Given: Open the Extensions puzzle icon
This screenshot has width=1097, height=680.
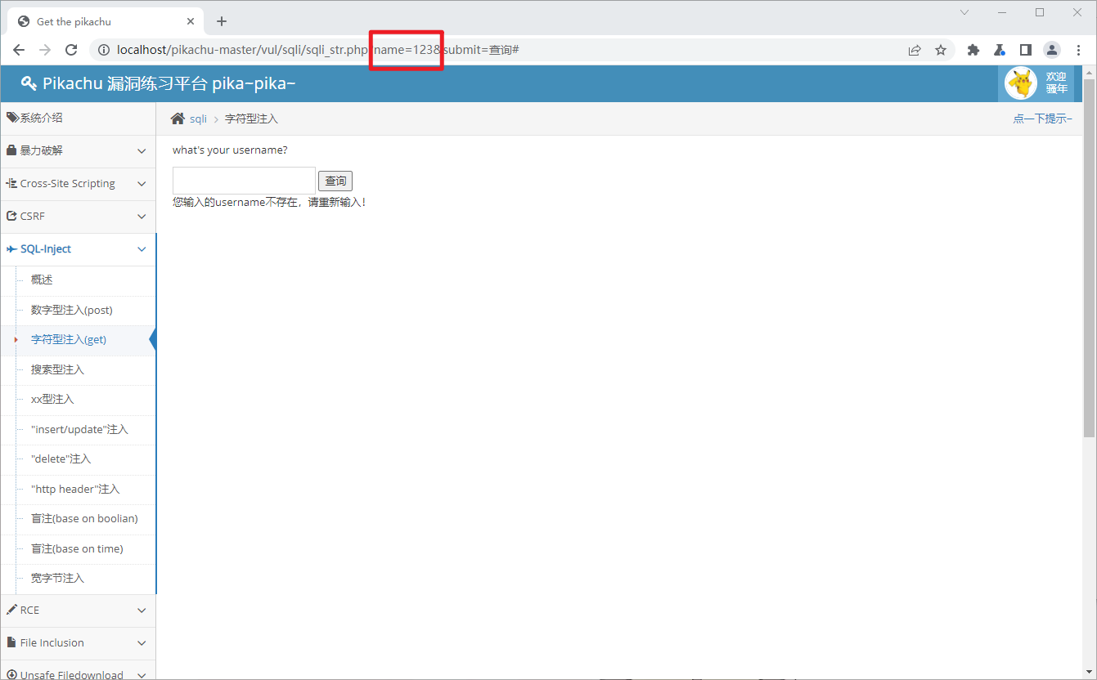Looking at the screenshot, I should (x=973, y=50).
